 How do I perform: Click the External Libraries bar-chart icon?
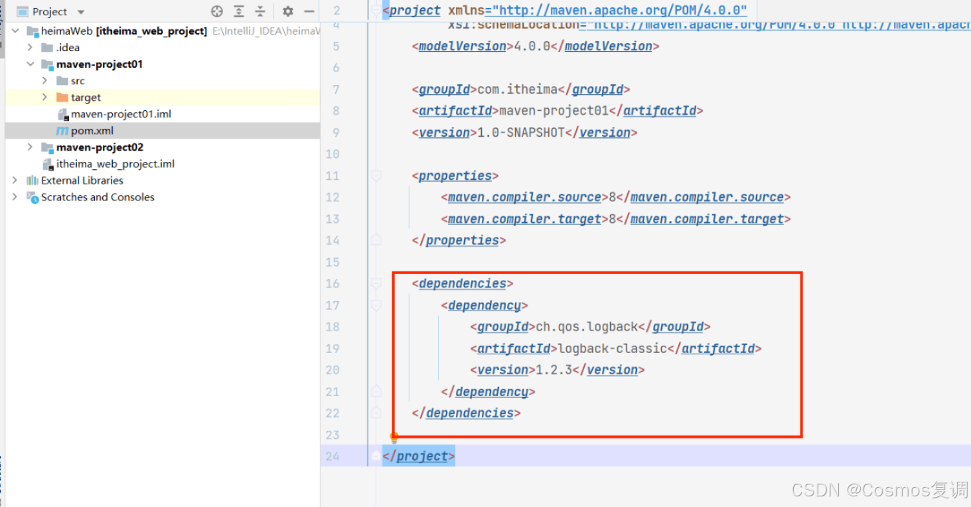pos(33,181)
